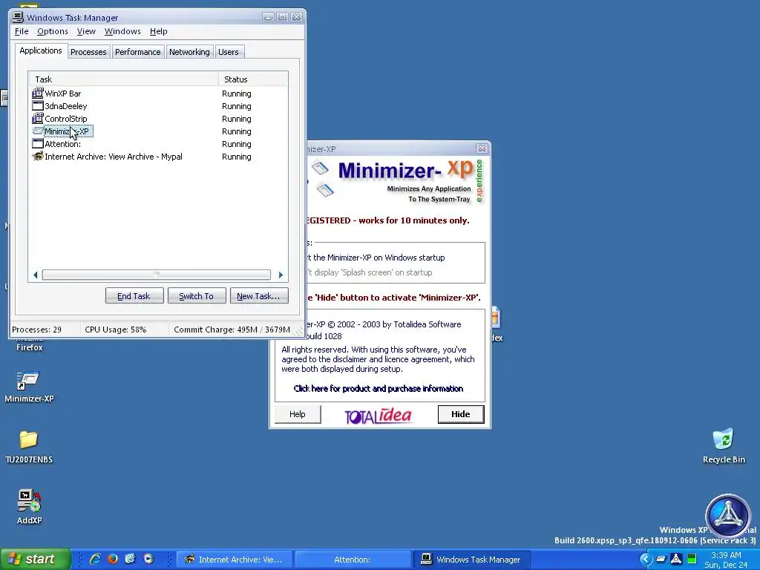
Task: Click triangle logo icon in system tray
Action: point(676,560)
